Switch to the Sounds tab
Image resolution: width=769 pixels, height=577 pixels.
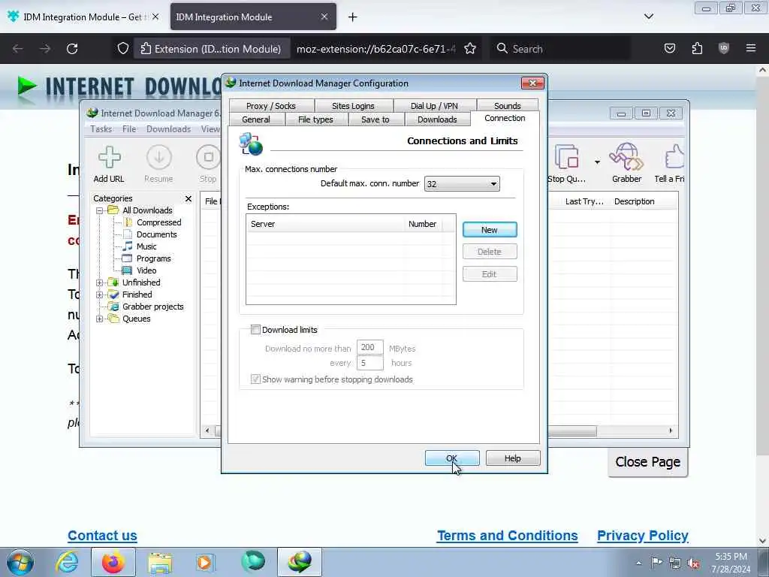507,106
